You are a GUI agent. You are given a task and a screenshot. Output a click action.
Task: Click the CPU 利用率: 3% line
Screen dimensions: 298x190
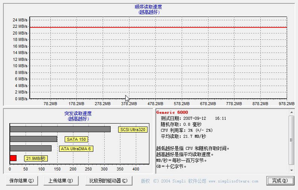tap(187, 130)
